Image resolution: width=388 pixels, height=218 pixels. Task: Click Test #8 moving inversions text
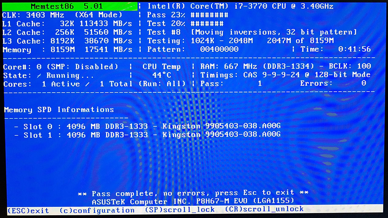pyautogui.click(x=252, y=32)
